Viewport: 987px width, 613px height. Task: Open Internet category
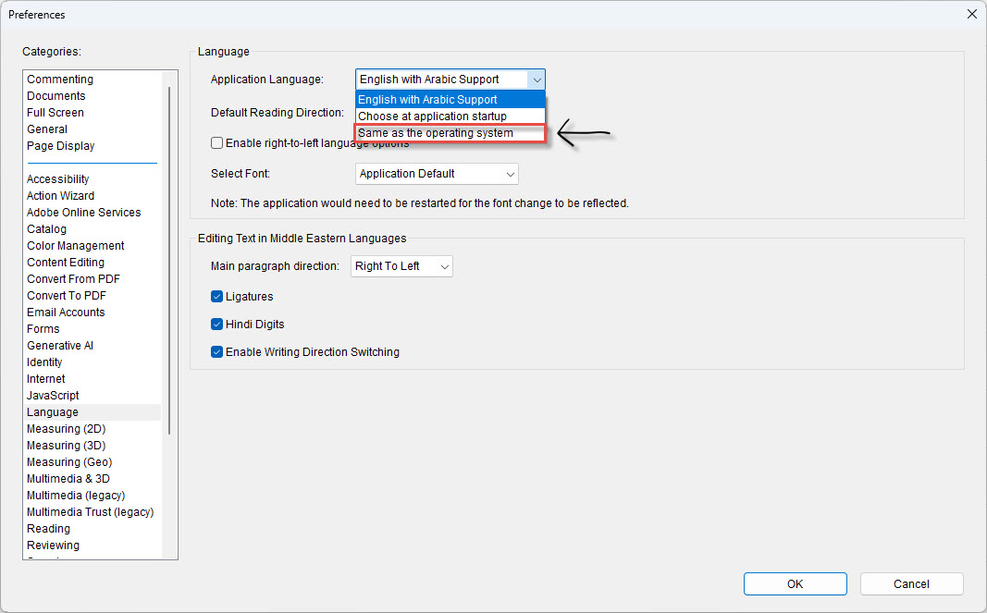click(46, 379)
